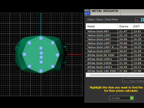
Task: Select the Yellow Gold:22KY row
Action: [115, 51]
